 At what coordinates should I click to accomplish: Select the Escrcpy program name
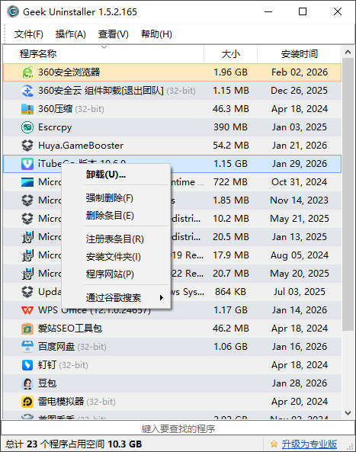point(55,127)
